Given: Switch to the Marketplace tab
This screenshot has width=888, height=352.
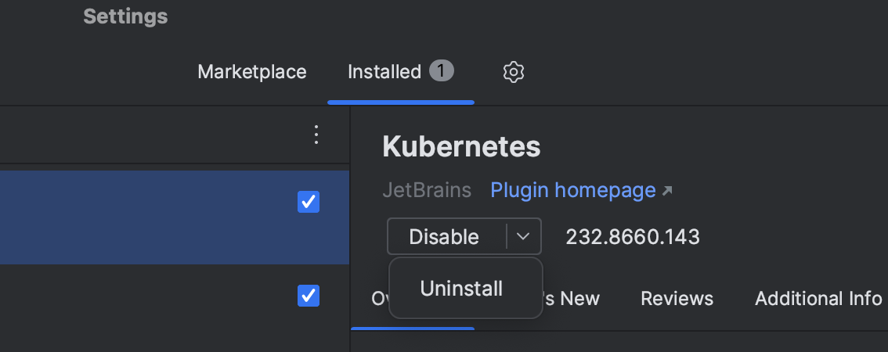Looking at the screenshot, I should (x=252, y=72).
